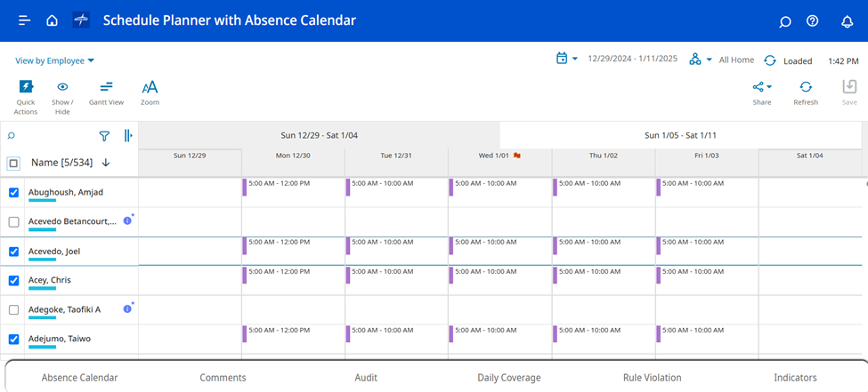Switch to the Daily Coverage tab
This screenshot has width=868, height=392.
tap(508, 378)
